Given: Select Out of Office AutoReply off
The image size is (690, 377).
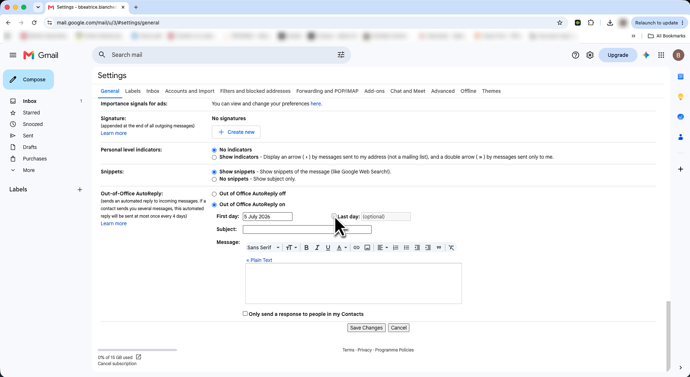Looking at the screenshot, I should pos(214,194).
